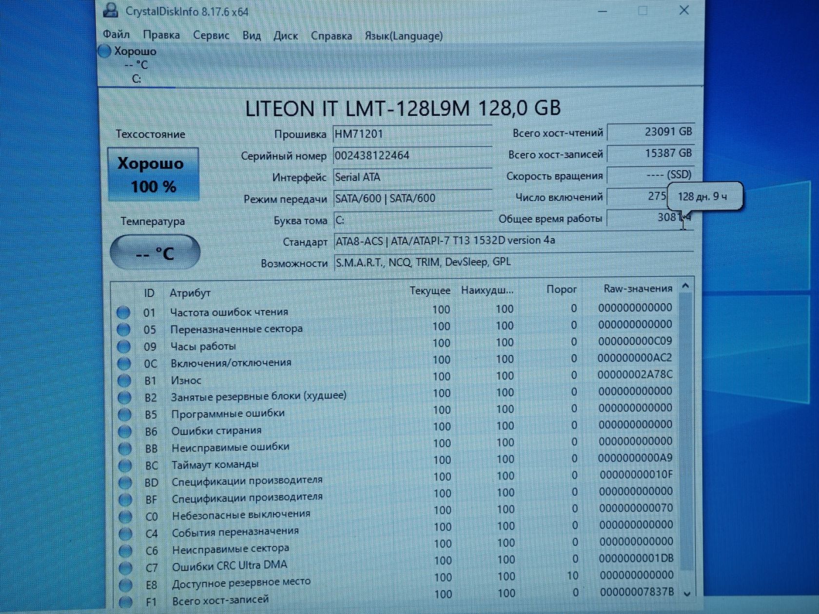Click the Возможности field S.M.A.R.T., NCQ, TRIM

coord(514,262)
